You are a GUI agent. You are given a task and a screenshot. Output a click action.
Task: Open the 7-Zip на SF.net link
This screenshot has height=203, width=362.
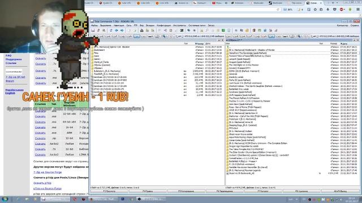[15, 77]
